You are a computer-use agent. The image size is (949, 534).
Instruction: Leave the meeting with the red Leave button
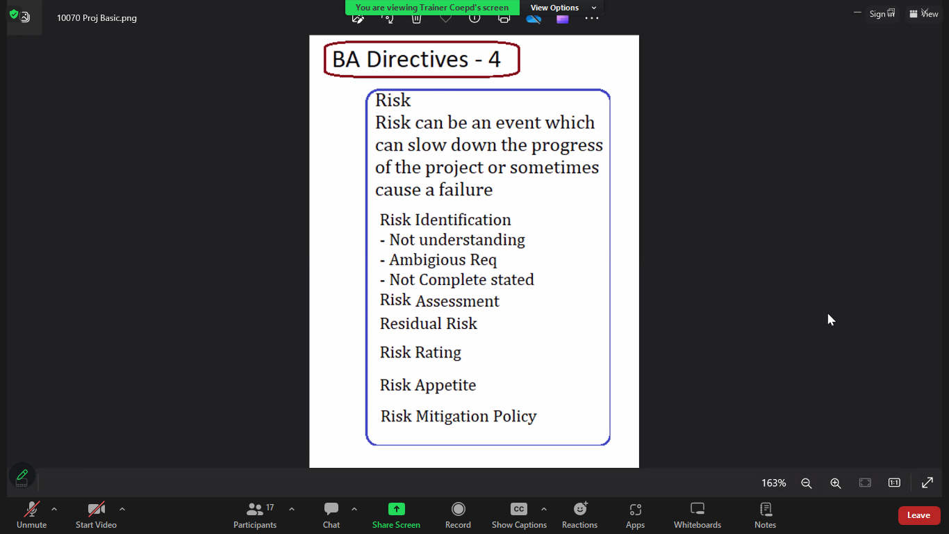pyautogui.click(x=918, y=515)
